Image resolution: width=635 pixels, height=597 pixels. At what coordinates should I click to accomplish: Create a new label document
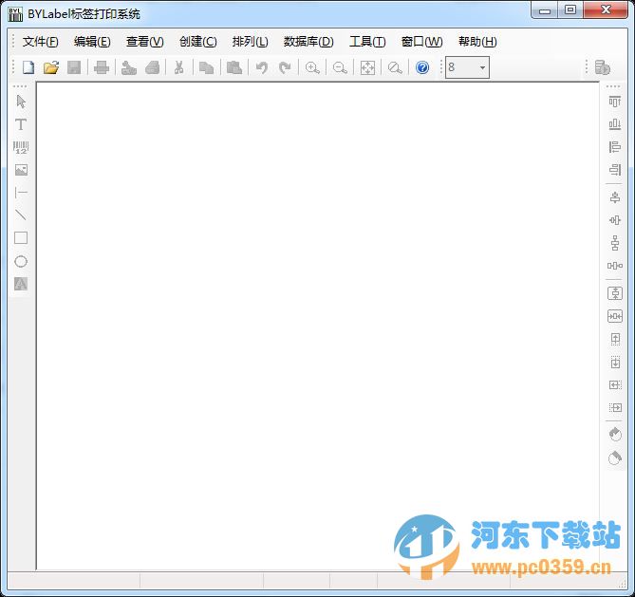[28, 67]
